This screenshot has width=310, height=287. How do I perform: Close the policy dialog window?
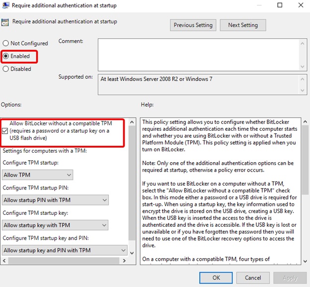coord(301,5)
